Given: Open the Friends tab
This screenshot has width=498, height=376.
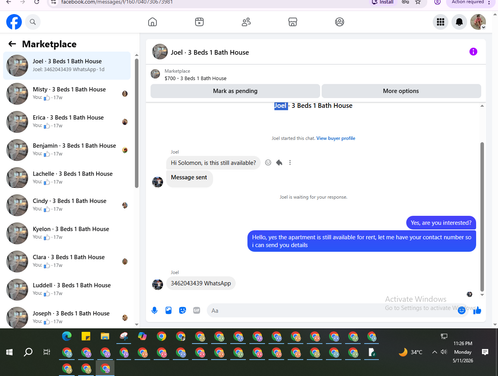Looking at the screenshot, I should (x=246, y=22).
